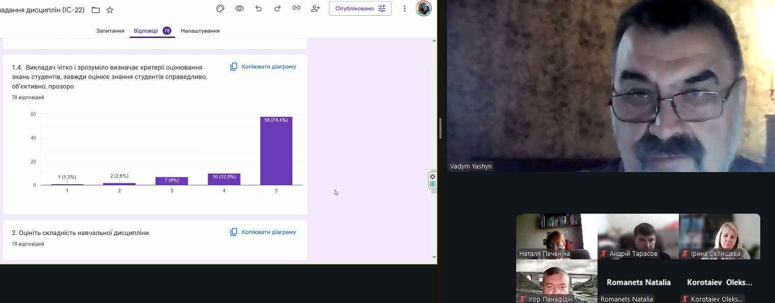Copy the form link via link icon
The width and height of the screenshot is (775, 303).
tap(296, 9)
